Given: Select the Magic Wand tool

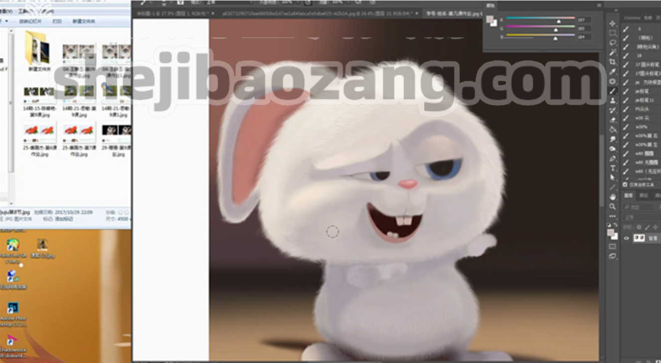Looking at the screenshot, I should [613, 52].
